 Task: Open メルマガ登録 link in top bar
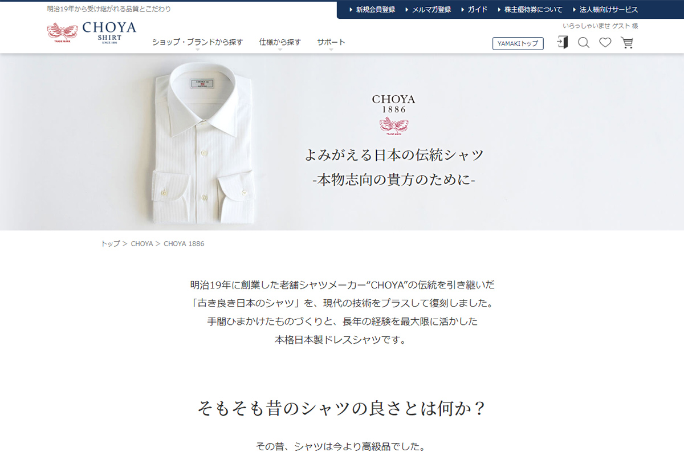(x=427, y=10)
